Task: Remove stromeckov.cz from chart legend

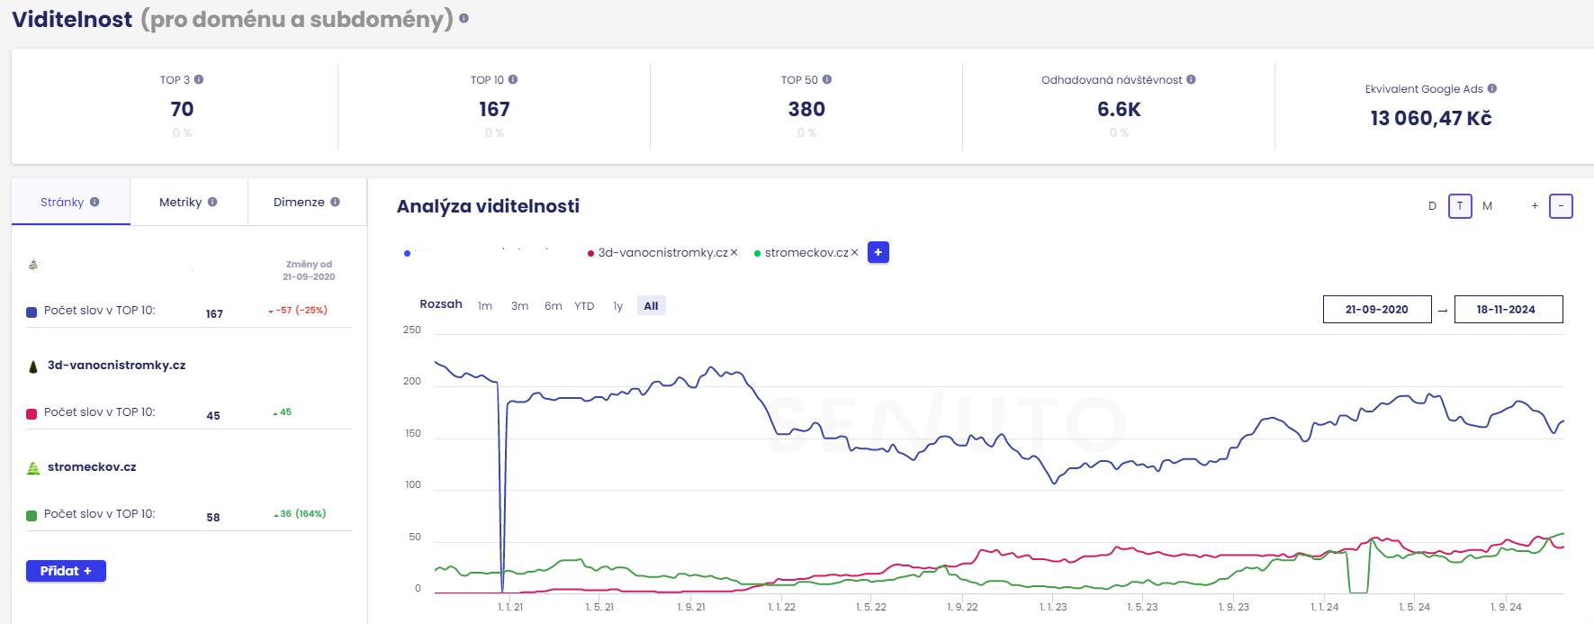Action: [x=855, y=253]
